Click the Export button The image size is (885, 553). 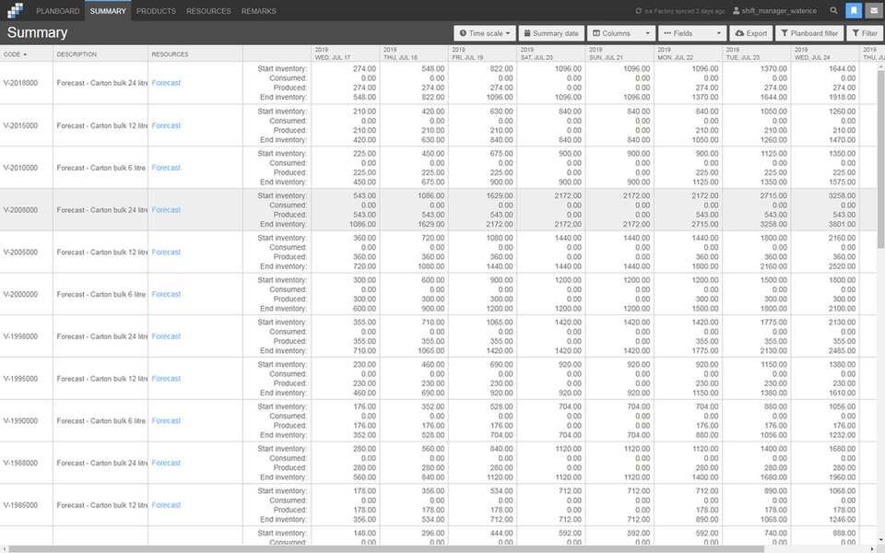coord(750,33)
